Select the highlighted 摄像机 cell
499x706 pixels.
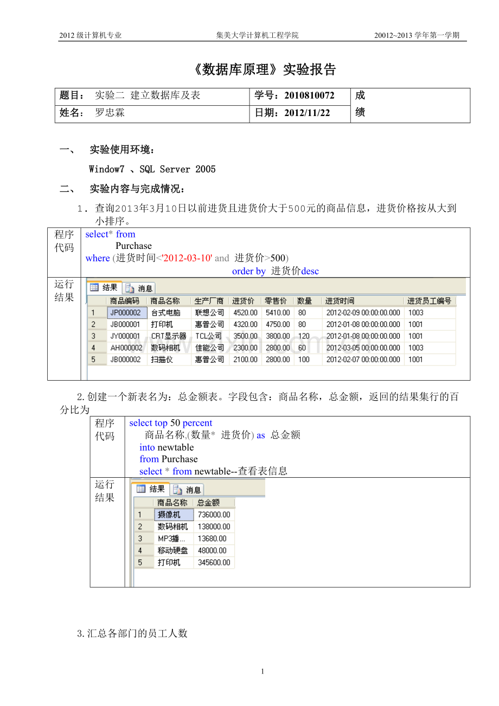(x=174, y=515)
